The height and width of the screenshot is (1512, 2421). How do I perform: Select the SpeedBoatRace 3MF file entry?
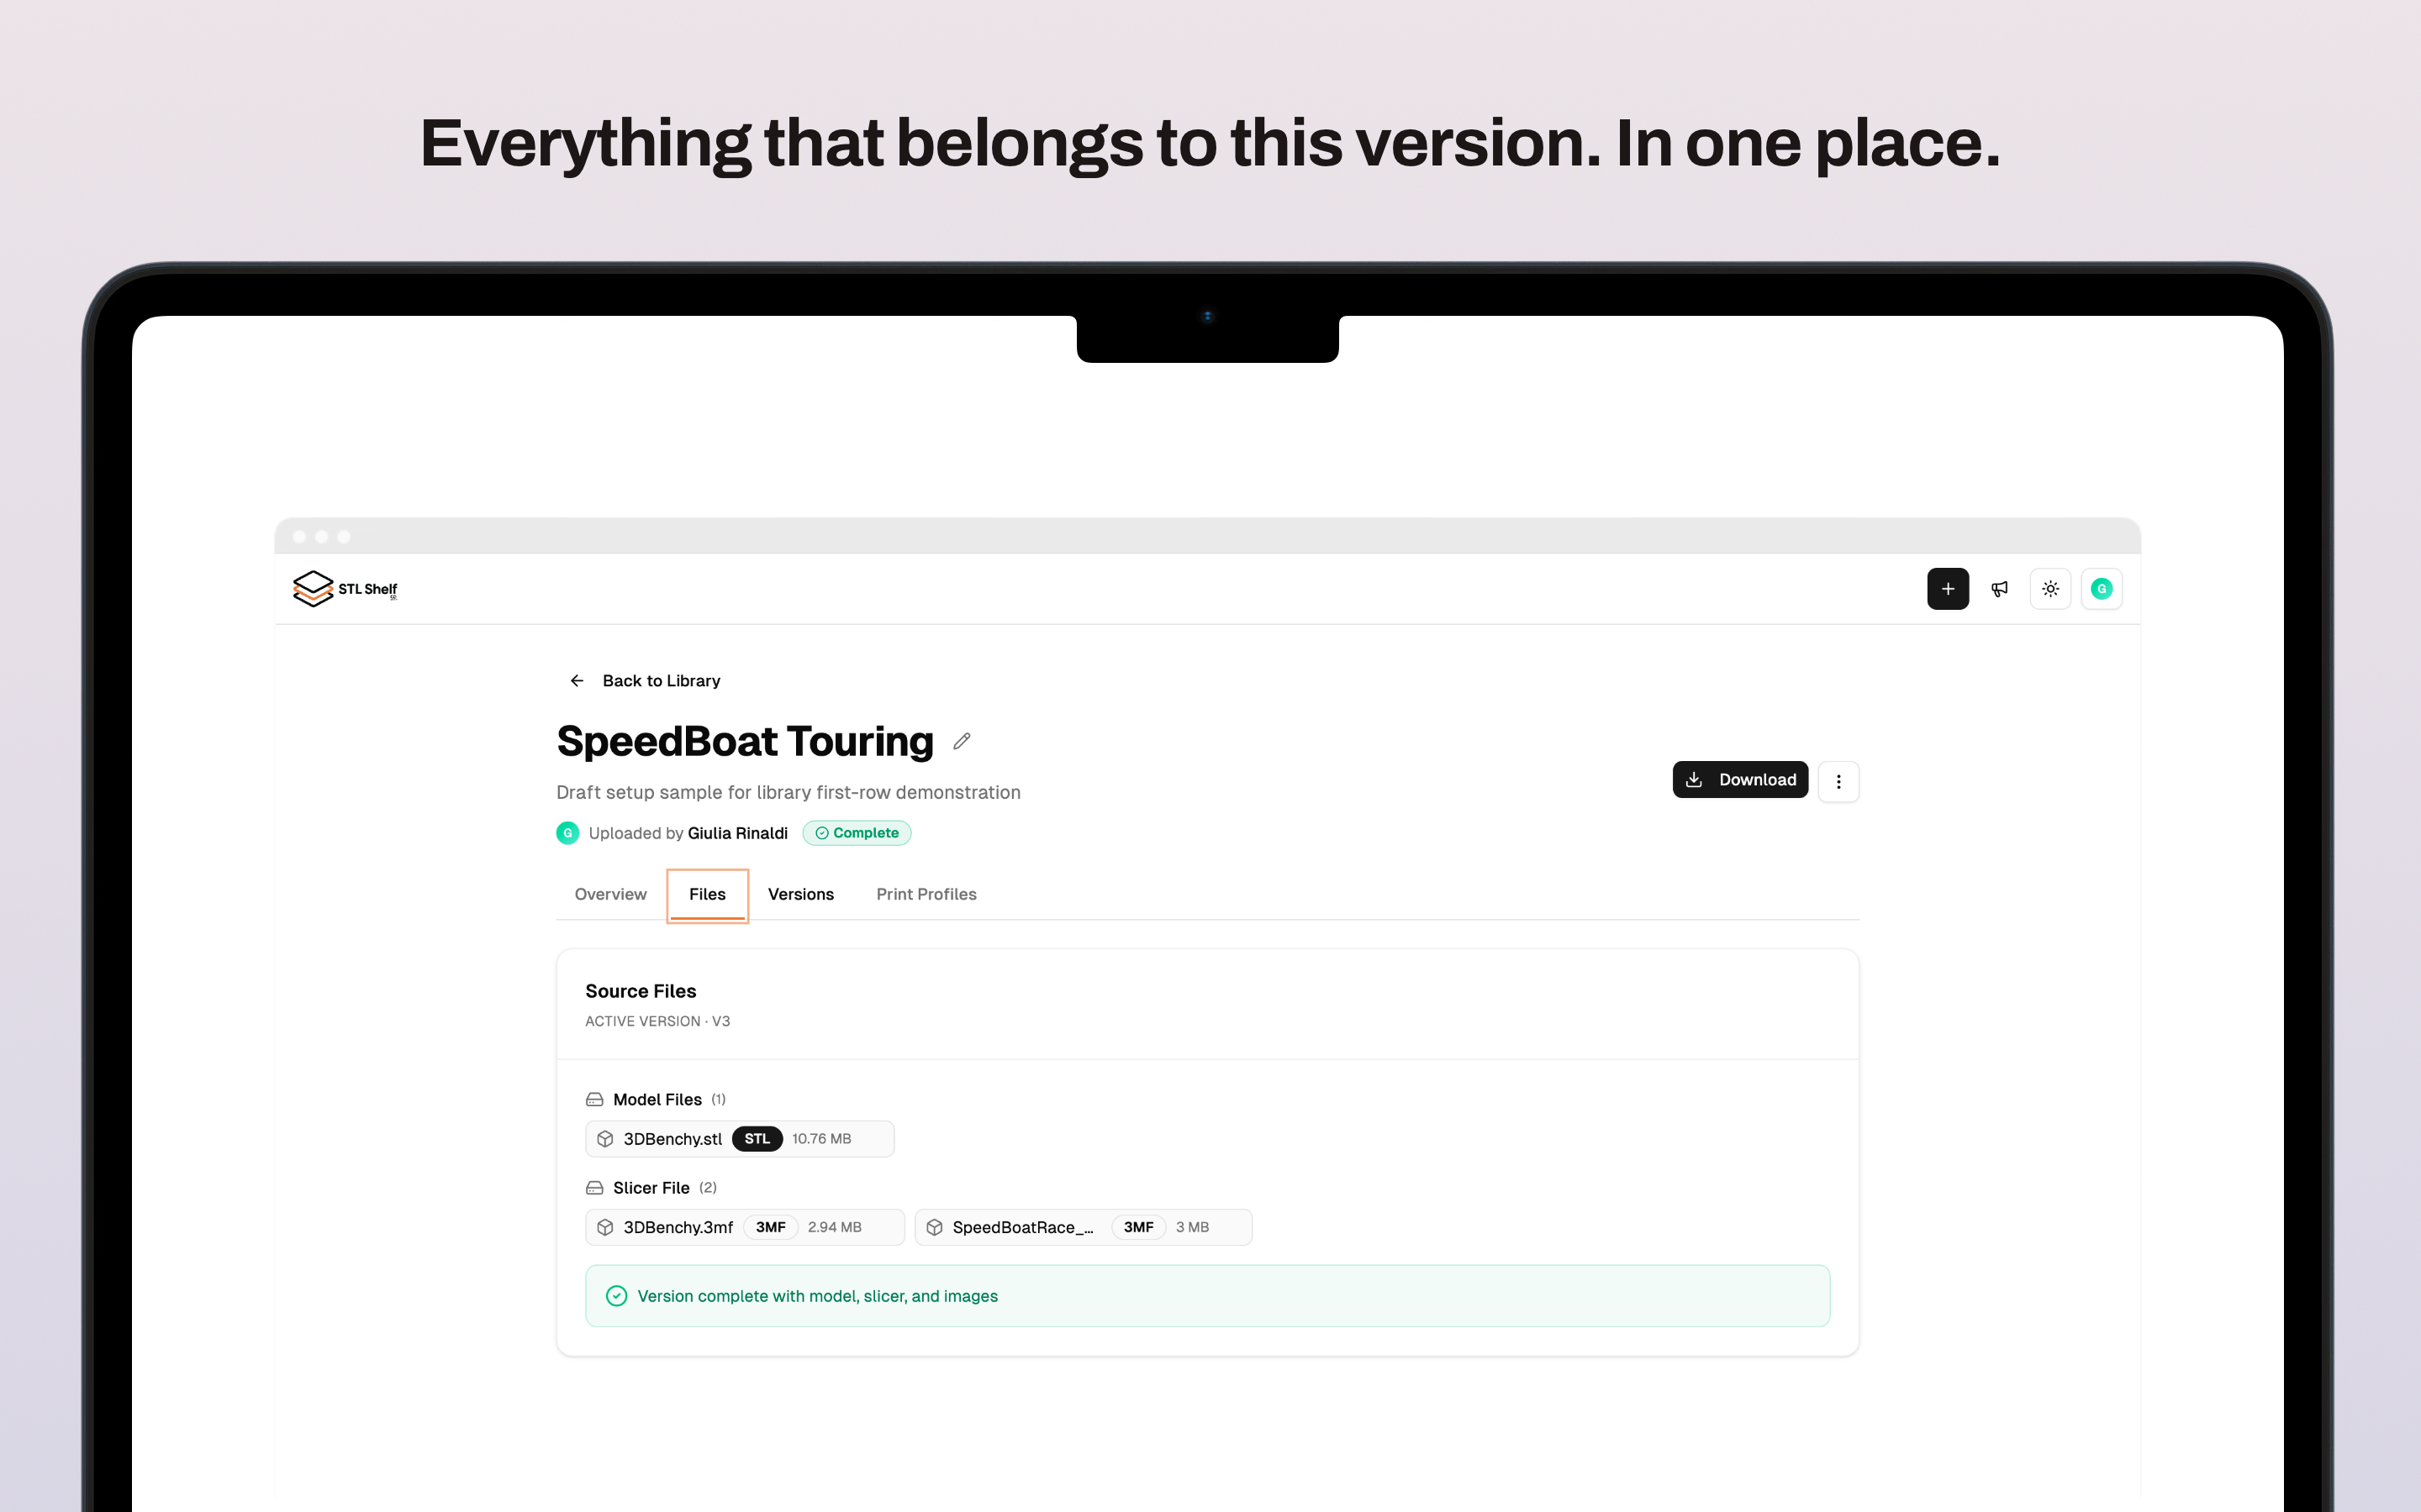tap(1084, 1227)
